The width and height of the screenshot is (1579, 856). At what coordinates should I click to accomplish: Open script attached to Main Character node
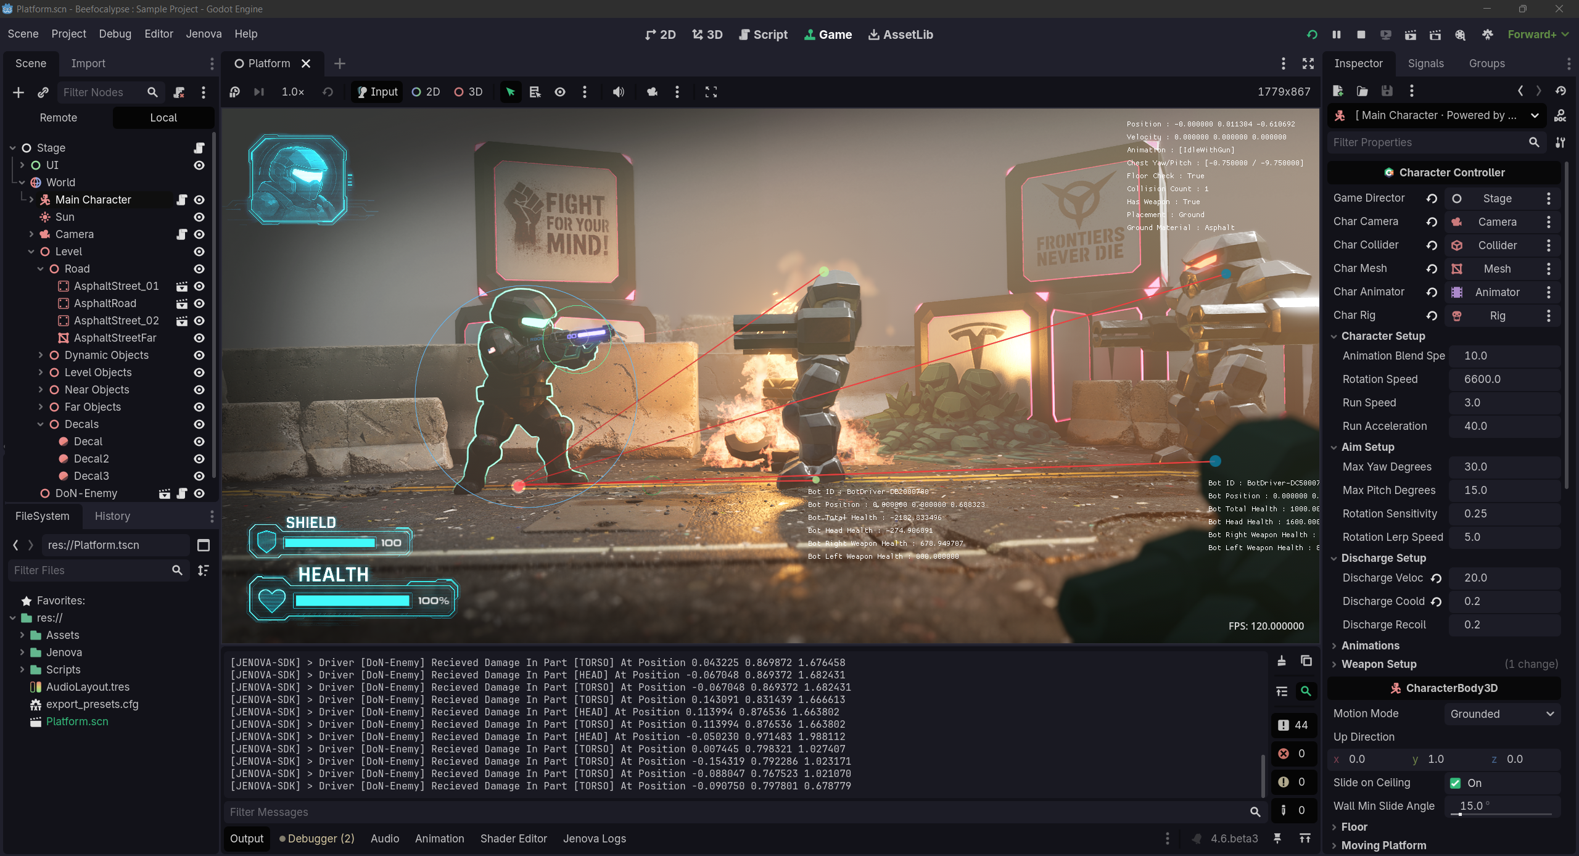pyautogui.click(x=181, y=200)
